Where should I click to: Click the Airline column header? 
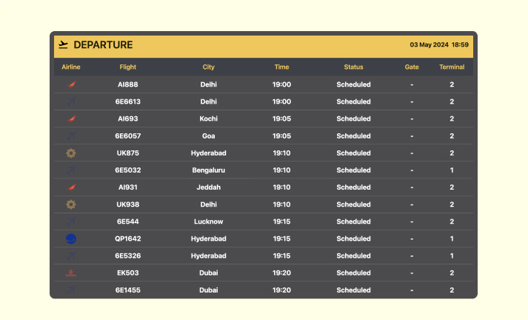point(71,67)
